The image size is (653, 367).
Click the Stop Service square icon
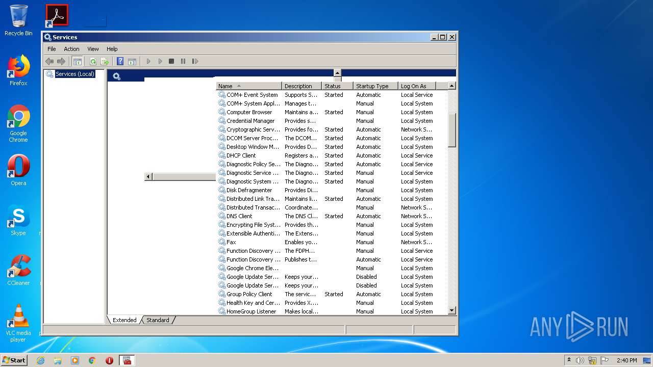tap(171, 61)
